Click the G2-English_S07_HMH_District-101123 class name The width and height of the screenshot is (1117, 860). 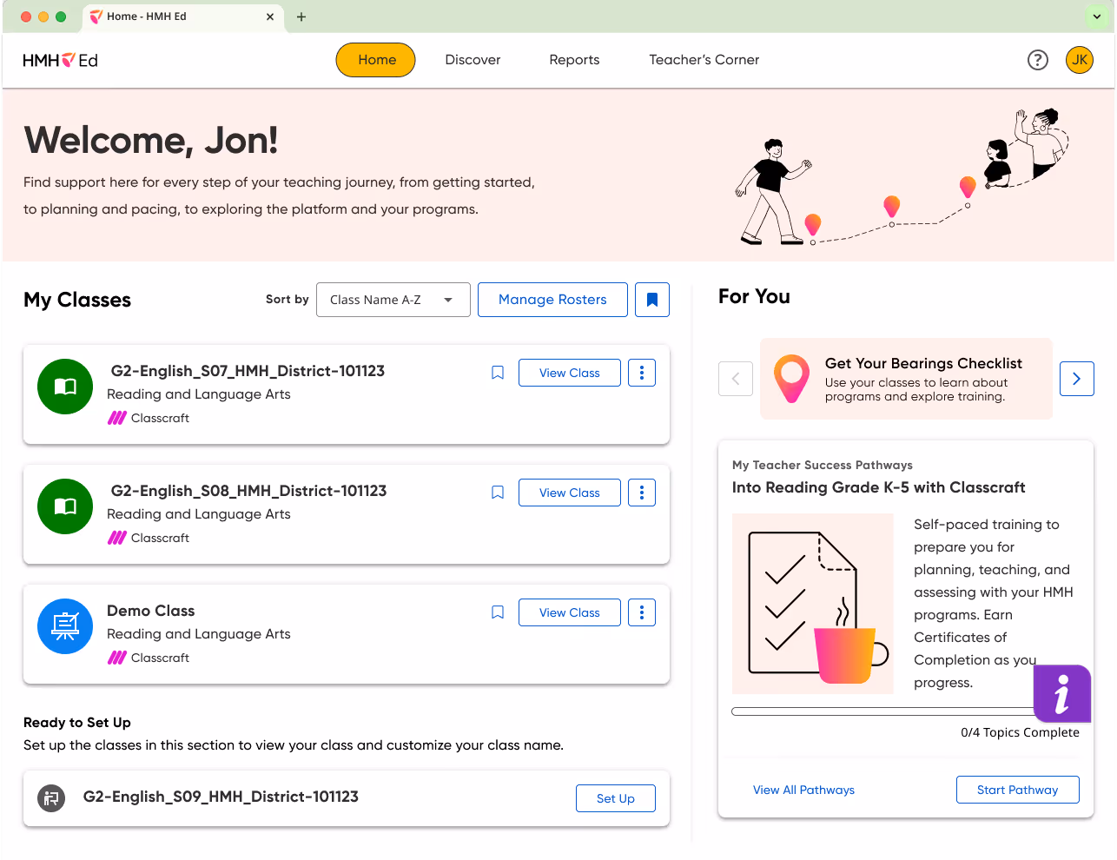[248, 371]
